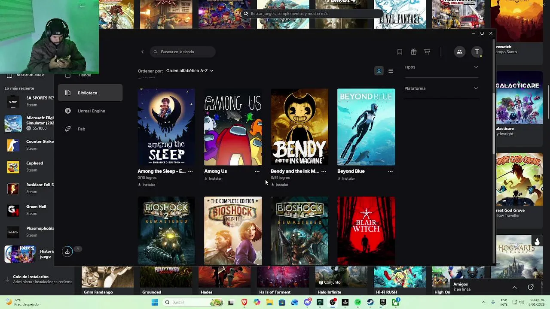Switch library to grid view
Screen dimensions: 550x309
(379, 71)
